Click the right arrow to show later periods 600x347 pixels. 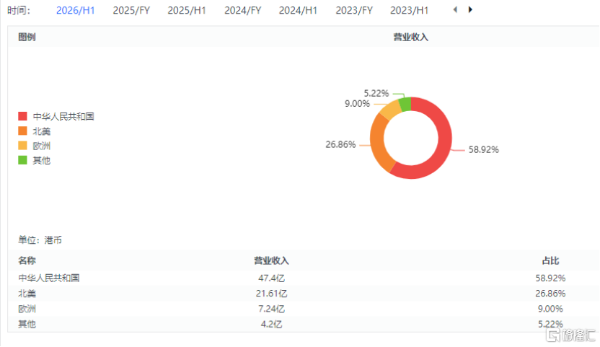(x=470, y=10)
